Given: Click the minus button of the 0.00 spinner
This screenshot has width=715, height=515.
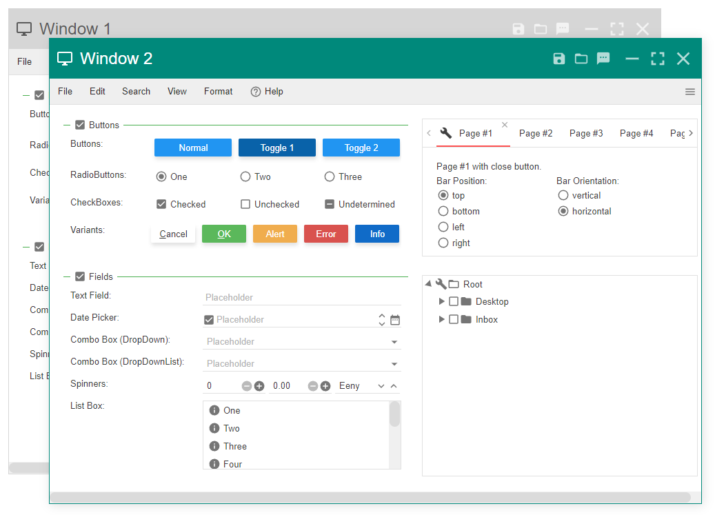Looking at the screenshot, I should (x=313, y=386).
